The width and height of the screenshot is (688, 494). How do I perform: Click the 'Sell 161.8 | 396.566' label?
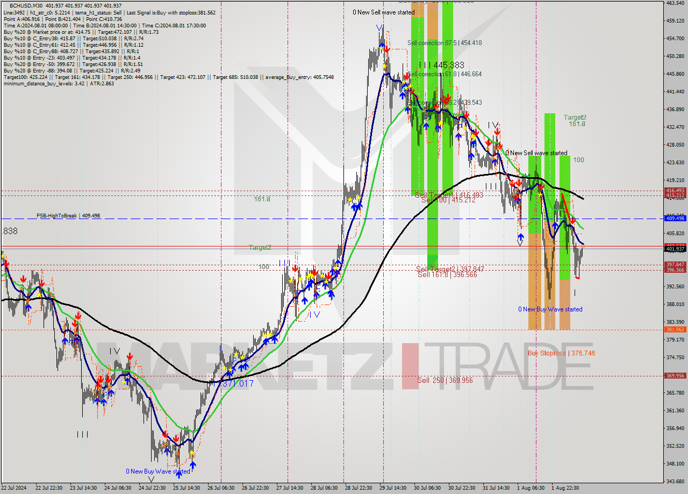447,274
